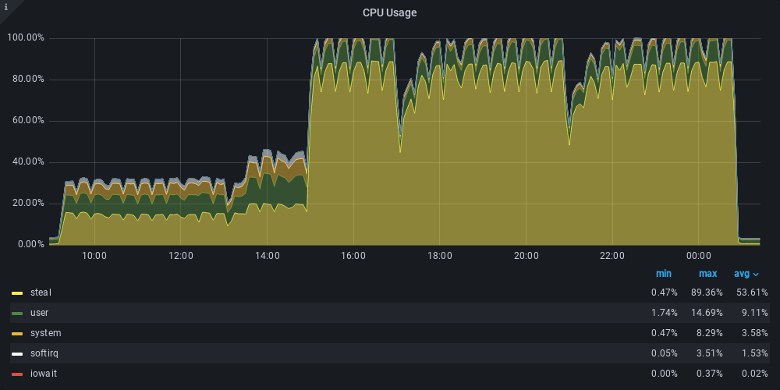Click the 100.00% label on Y axis

[26, 37]
